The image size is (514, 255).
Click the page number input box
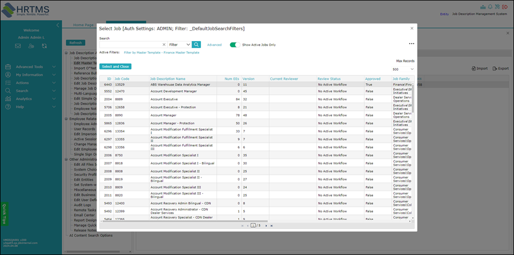[x=253, y=225]
